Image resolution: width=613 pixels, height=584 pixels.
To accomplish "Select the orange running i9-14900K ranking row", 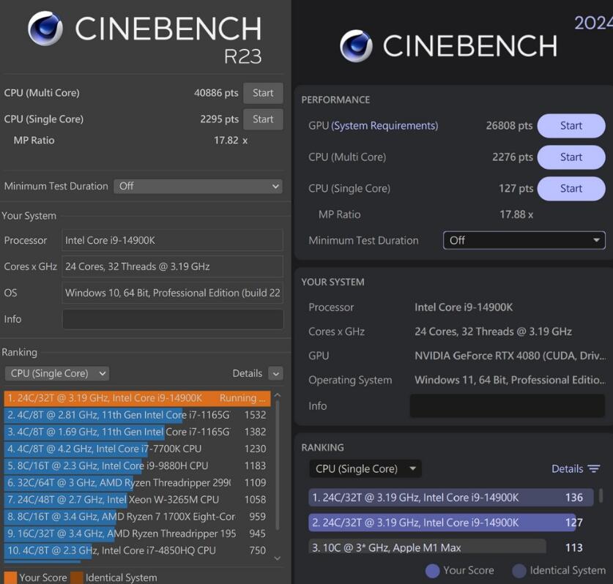I will click(137, 398).
